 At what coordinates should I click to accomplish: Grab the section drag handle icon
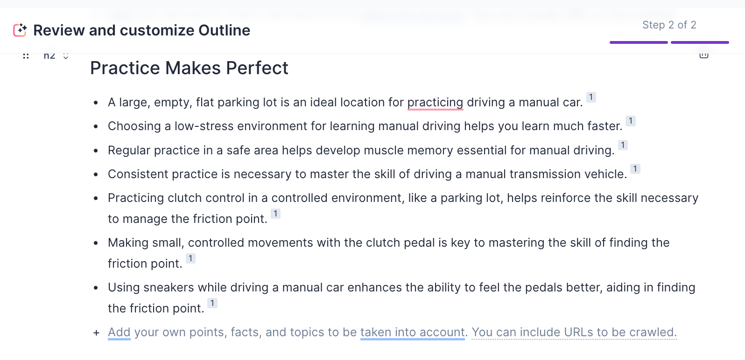(26, 56)
